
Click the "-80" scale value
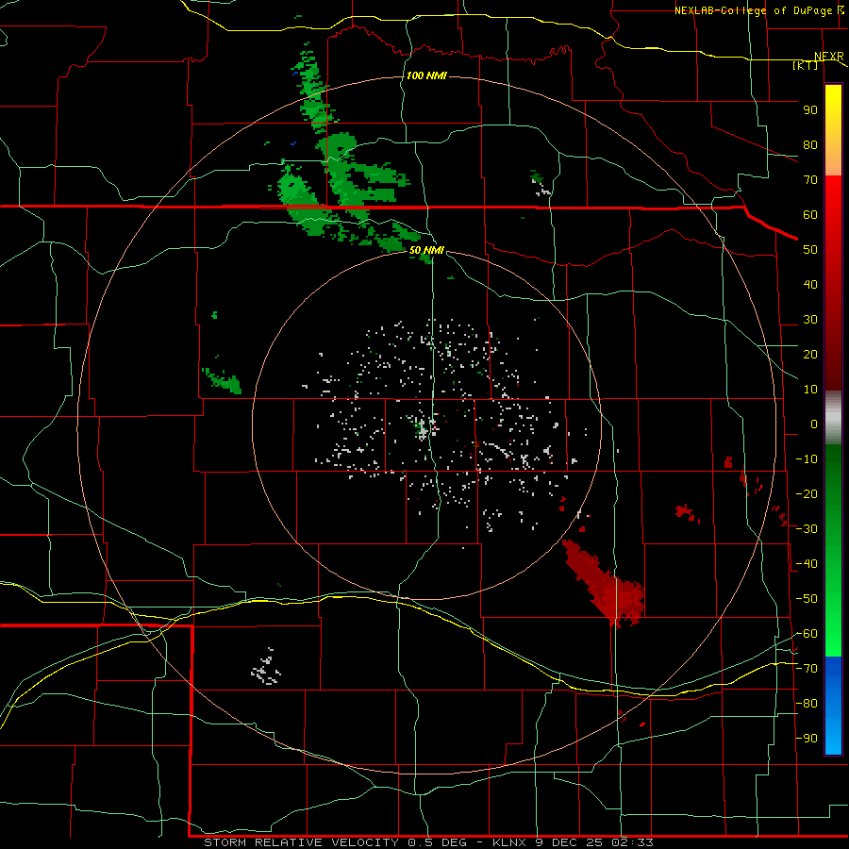(807, 704)
